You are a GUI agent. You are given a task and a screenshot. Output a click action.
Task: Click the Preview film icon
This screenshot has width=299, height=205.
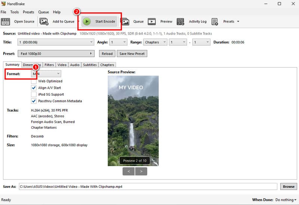pyautogui.click(x=152, y=22)
